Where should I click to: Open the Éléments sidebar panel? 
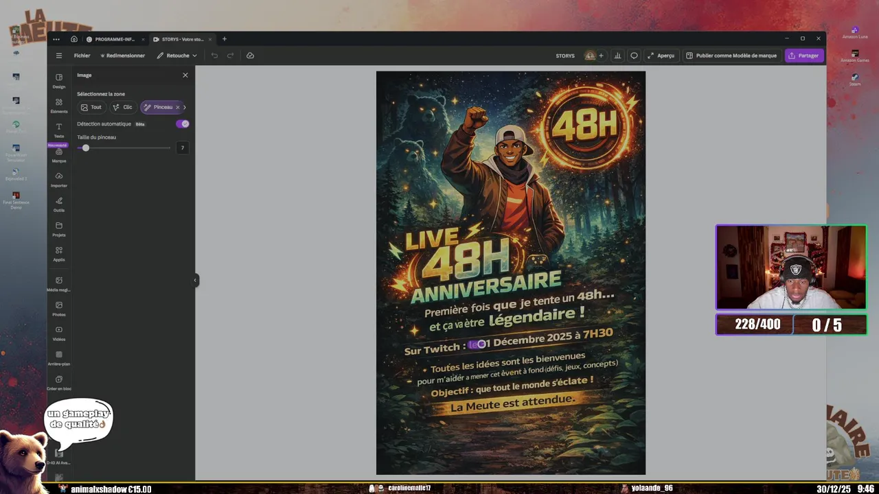pyautogui.click(x=59, y=106)
